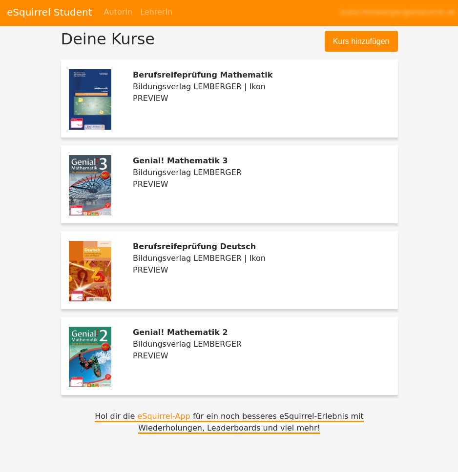
Task: Open the LehrerIn navigation item
Action: click(x=156, y=12)
